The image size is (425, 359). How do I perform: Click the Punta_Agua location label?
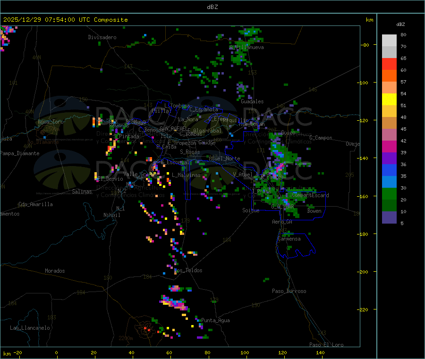[x=215, y=320]
